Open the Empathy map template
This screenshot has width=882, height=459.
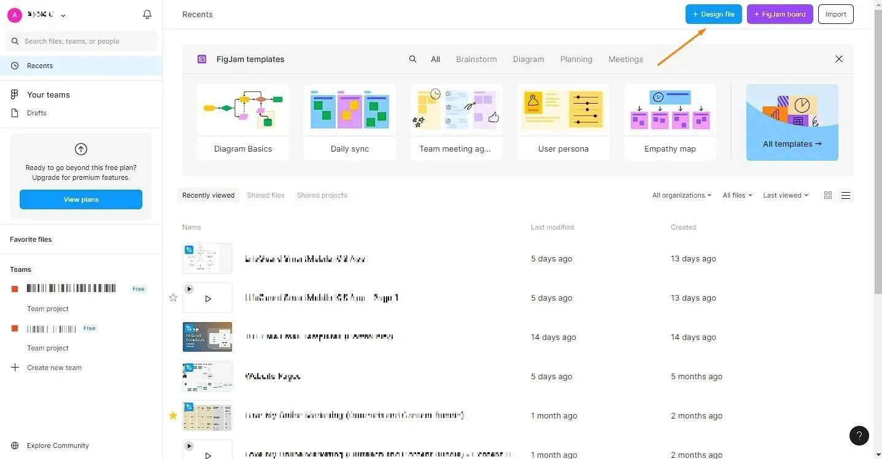pyautogui.click(x=670, y=122)
